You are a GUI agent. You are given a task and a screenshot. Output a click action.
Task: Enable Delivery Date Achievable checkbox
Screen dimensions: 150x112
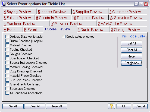[7, 36]
